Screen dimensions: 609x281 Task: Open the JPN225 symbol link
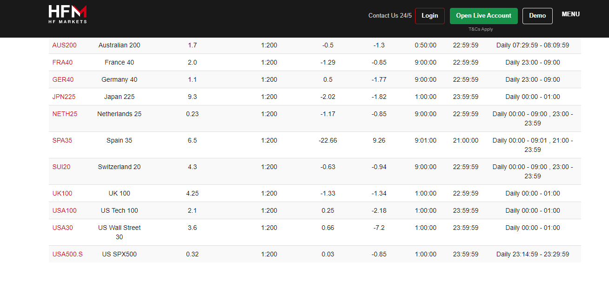(x=64, y=97)
